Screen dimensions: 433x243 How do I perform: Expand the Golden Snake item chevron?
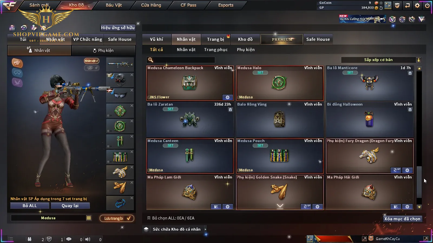click(x=280, y=206)
